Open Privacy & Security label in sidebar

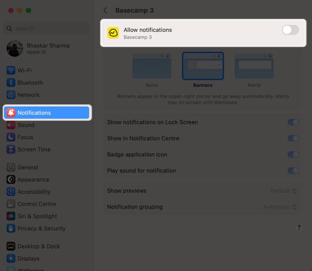pos(42,228)
